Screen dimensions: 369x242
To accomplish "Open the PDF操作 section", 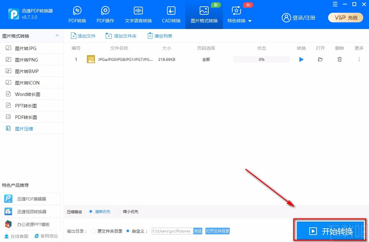I will click(x=105, y=14).
